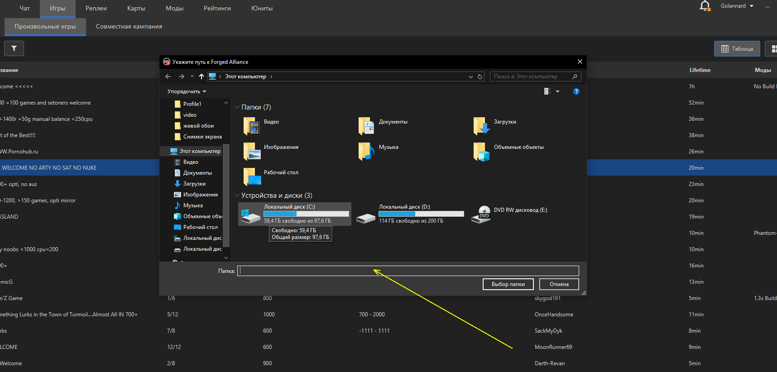Select Документы in the navigation tree
The width and height of the screenshot is (777, 372).
click(197, 173)
